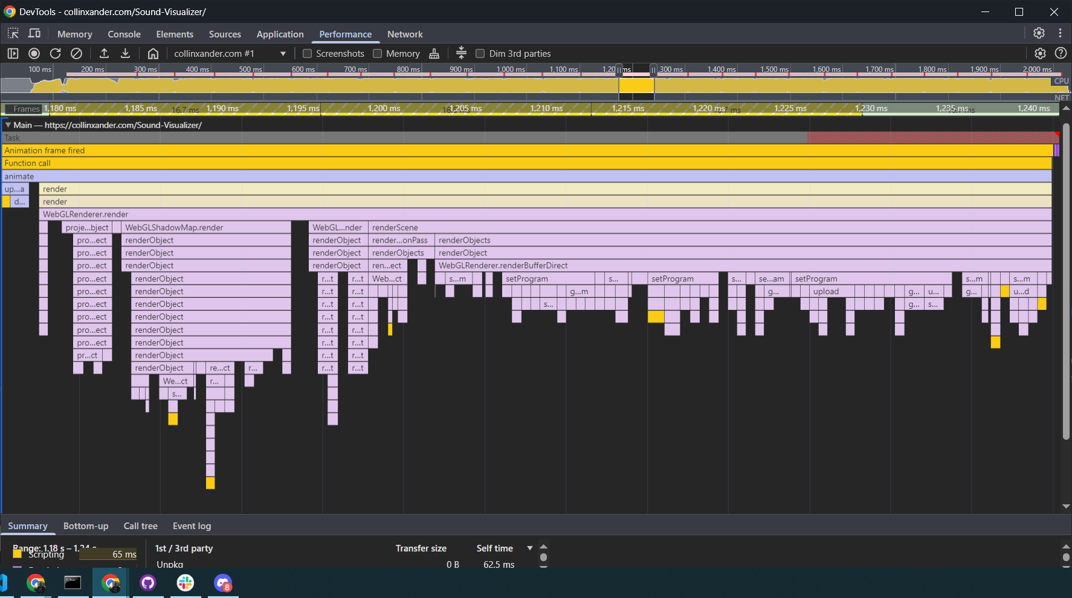The width and height of the screenshot is (1072, 598).
Task: Open the Event log tab
Action: click(x=192, y=526)
